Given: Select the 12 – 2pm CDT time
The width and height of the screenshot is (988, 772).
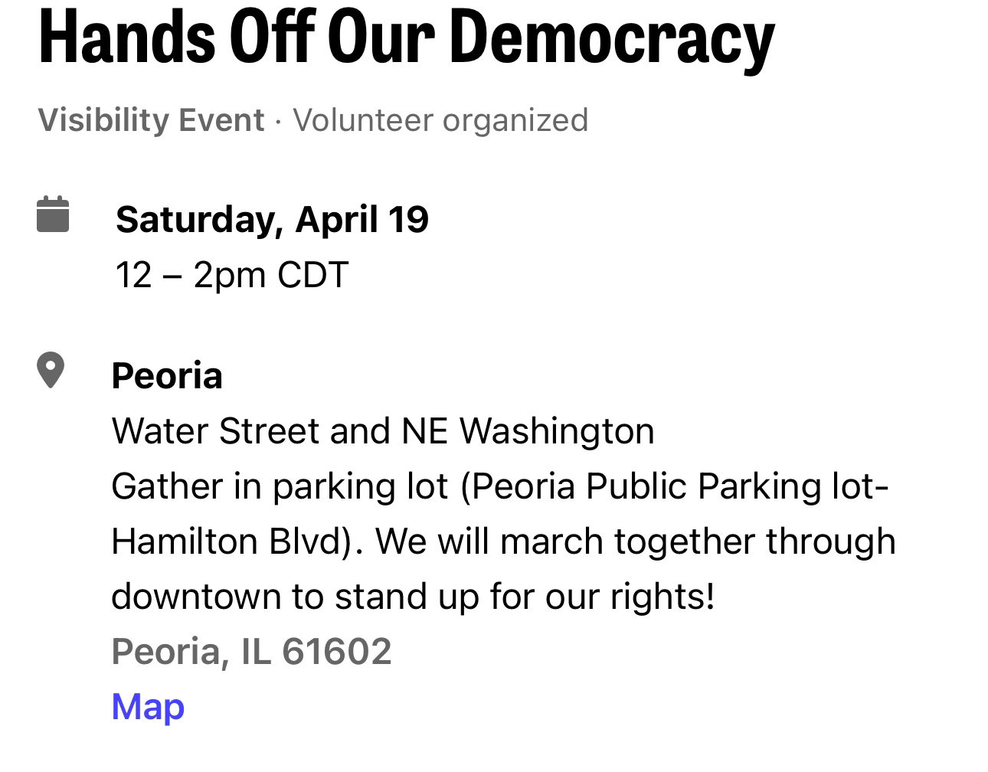Looking at the screenshot, I should [x=232, y=275].
